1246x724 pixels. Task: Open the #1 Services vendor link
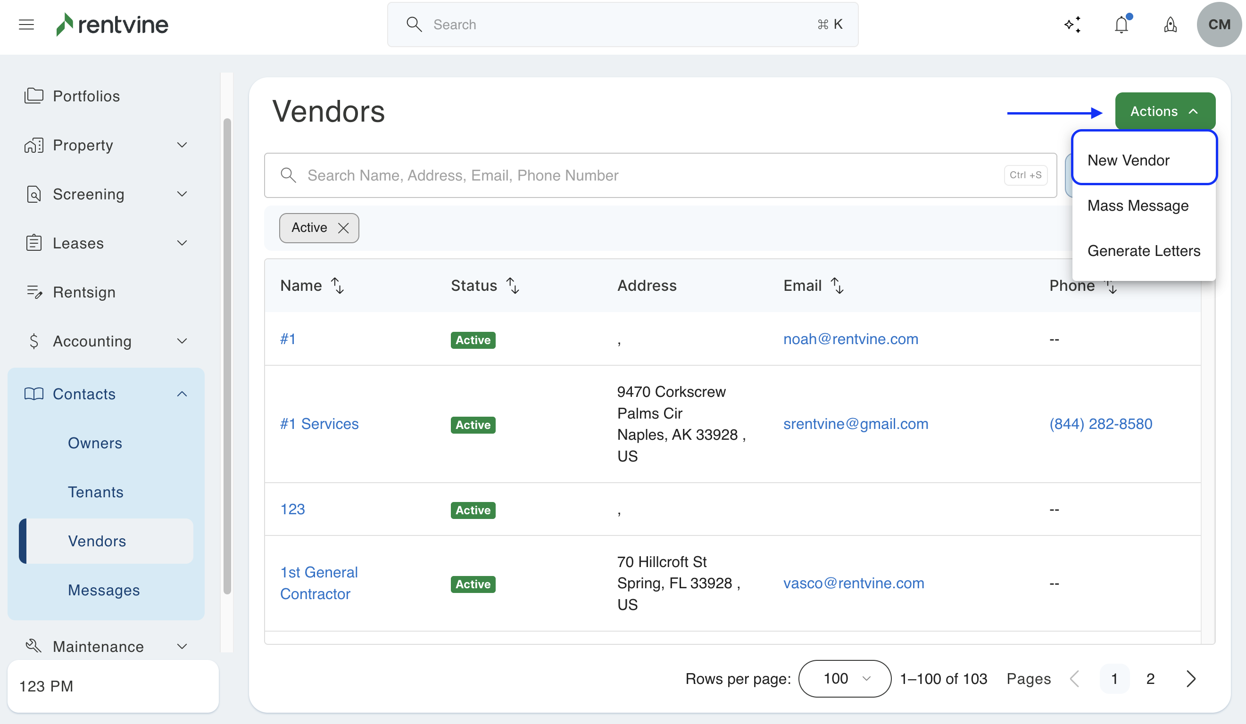[x=319, y=424]
